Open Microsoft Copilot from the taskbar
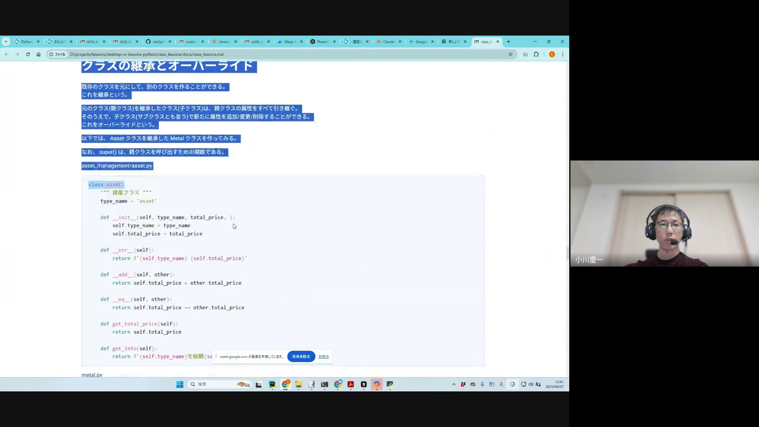The height and width of the screenshot is (427, 759). (377, 384)
